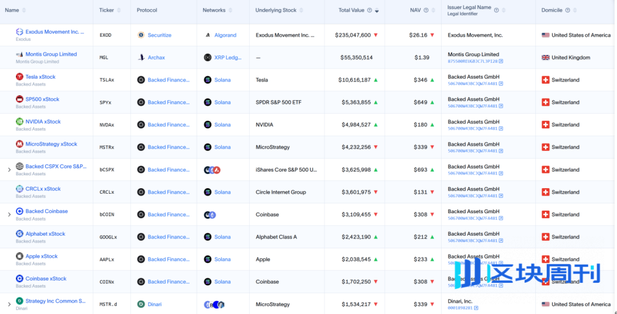The image size is (617, 314).
Task: Open NVIDIA xStock asset page
Action: coord(43,122)
